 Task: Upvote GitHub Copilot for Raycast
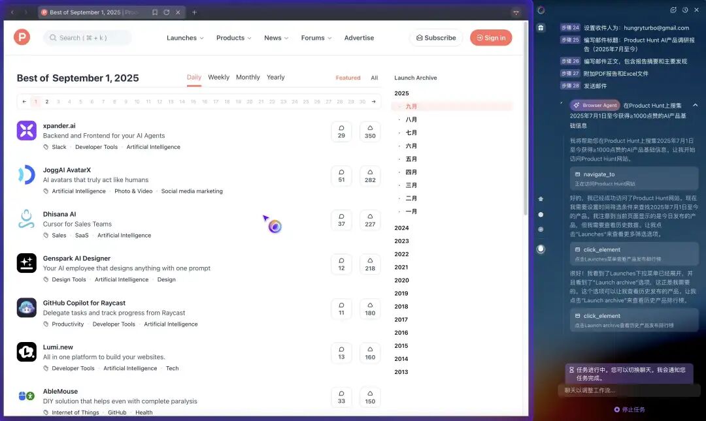pos(370,309)
